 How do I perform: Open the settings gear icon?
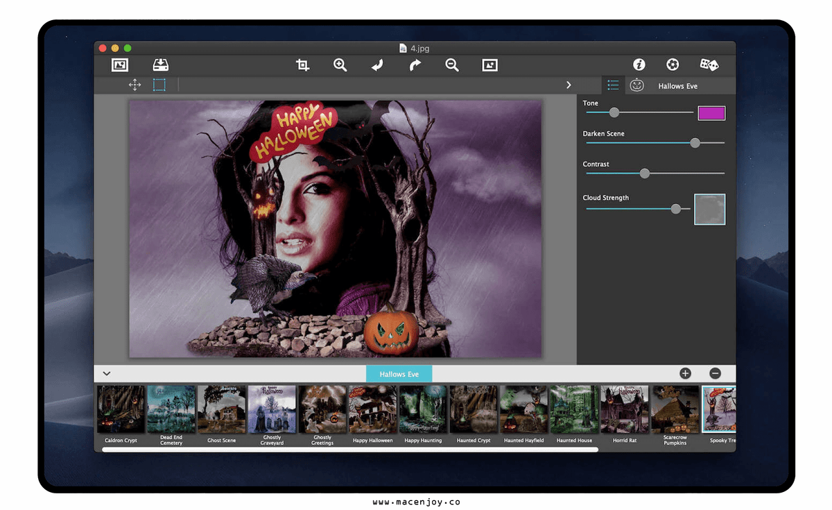tap(673, 65)
